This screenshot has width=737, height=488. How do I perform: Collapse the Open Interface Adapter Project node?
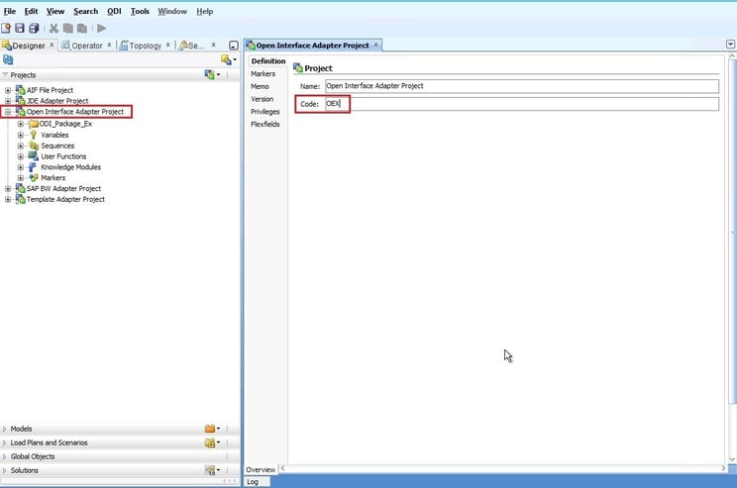coord(8,112)
